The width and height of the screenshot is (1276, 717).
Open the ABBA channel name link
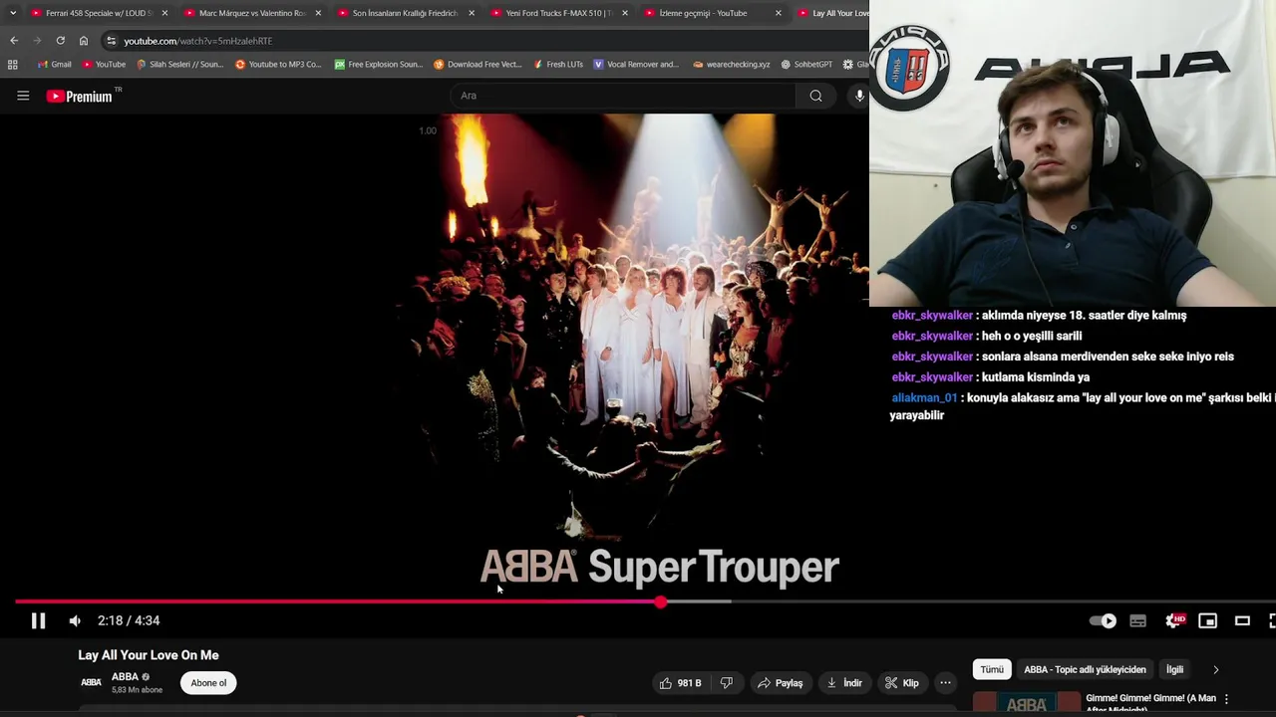click(x=125, y=677)
